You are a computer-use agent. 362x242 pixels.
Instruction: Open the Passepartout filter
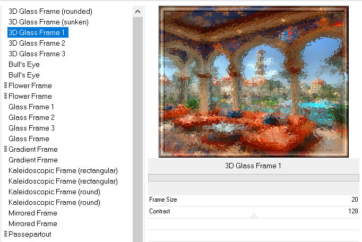pyautogui.click(x=30, y=234)
